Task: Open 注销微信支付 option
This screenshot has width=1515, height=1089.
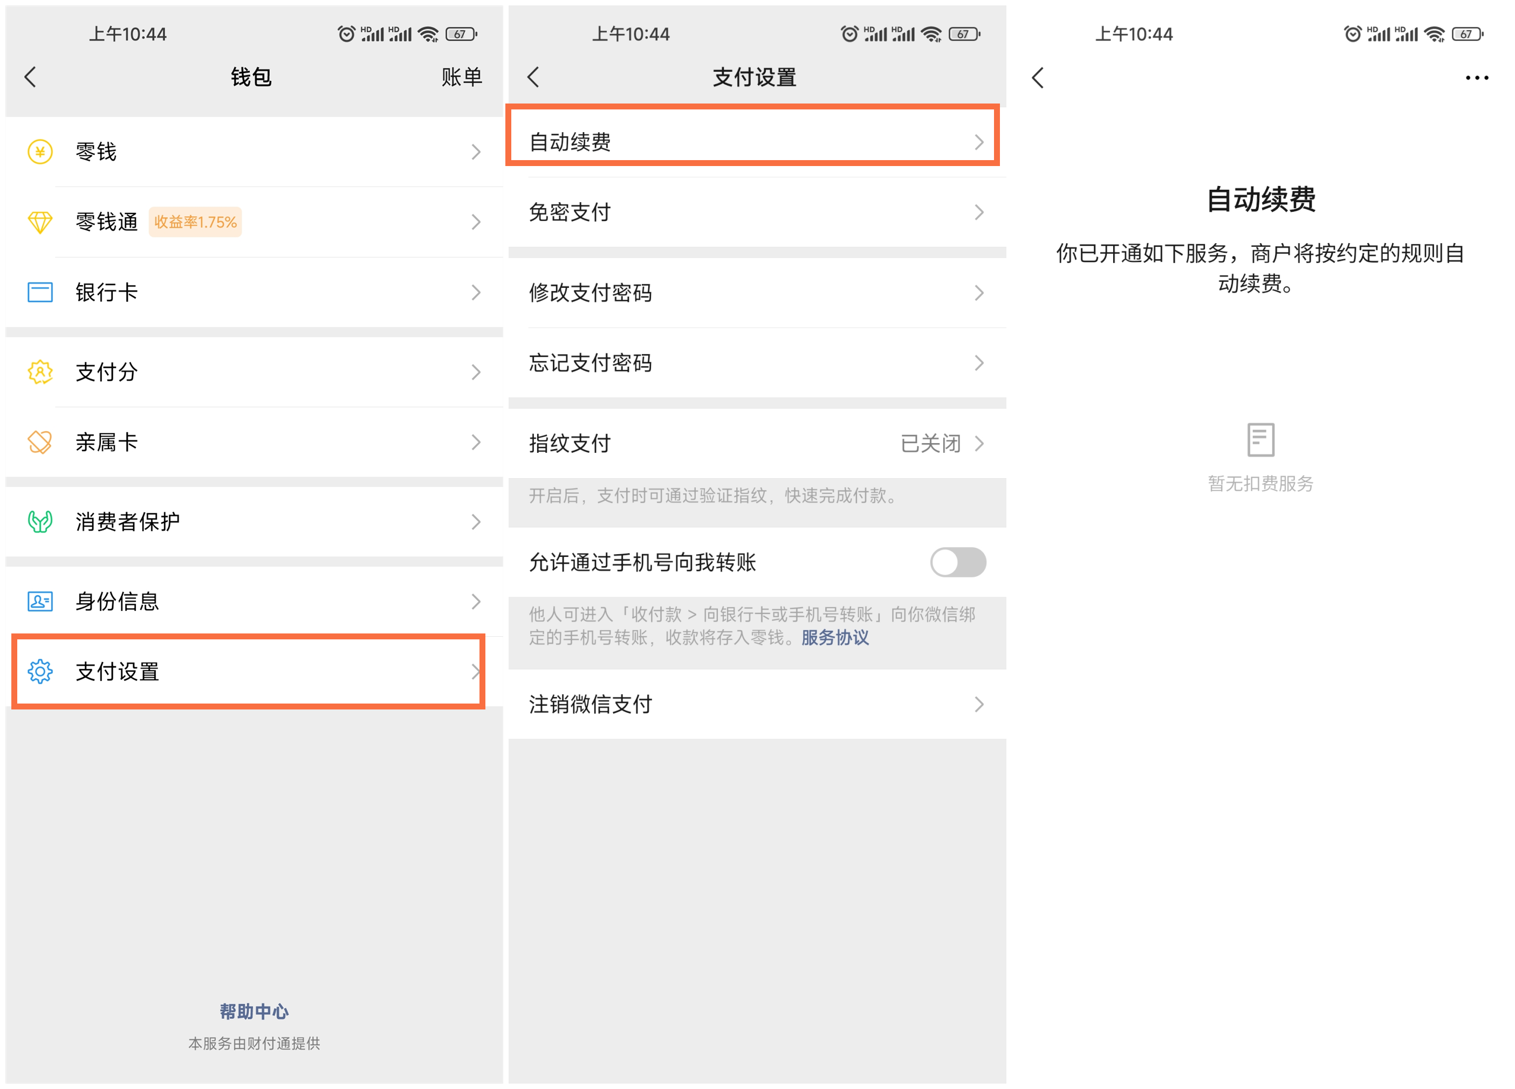Action: tap(757, 704)
